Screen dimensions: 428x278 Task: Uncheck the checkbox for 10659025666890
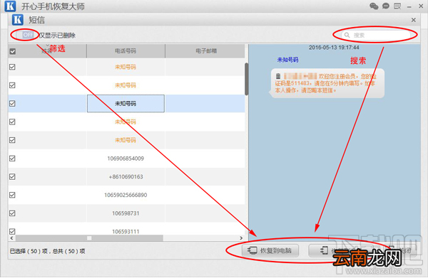tap(12, 195)
